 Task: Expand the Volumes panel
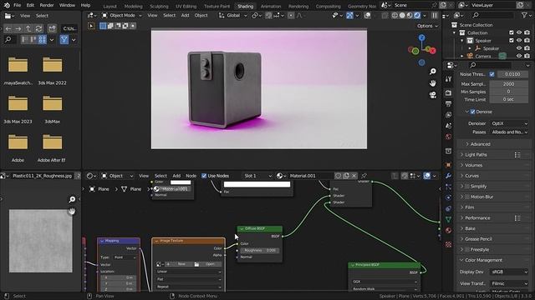coord(494,165)
